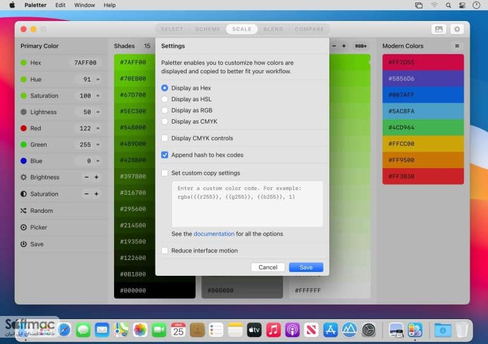Click the Brightness sun icon

click(x=24, y=177)
